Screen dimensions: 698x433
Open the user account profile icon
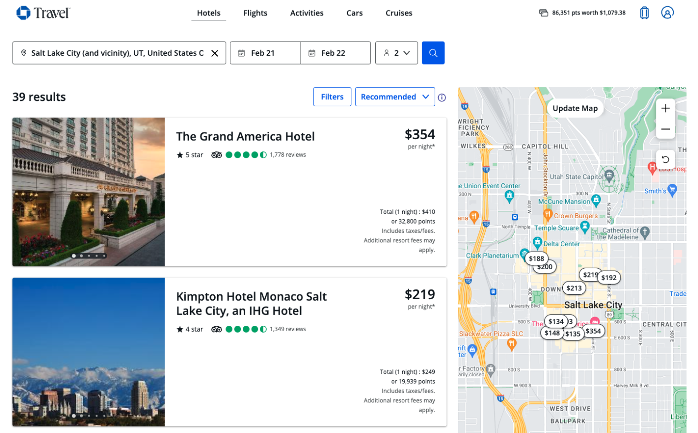[667, 13]
